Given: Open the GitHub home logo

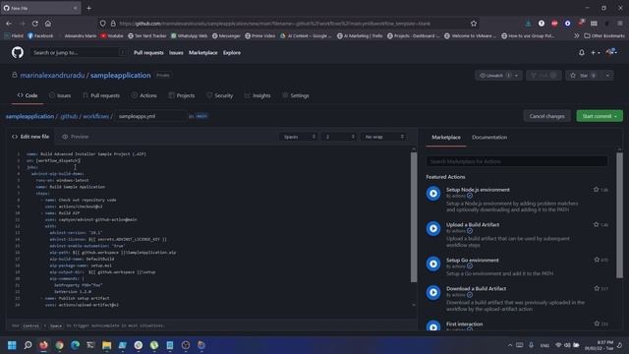Looking at the screenshot, I should point(18,52).
